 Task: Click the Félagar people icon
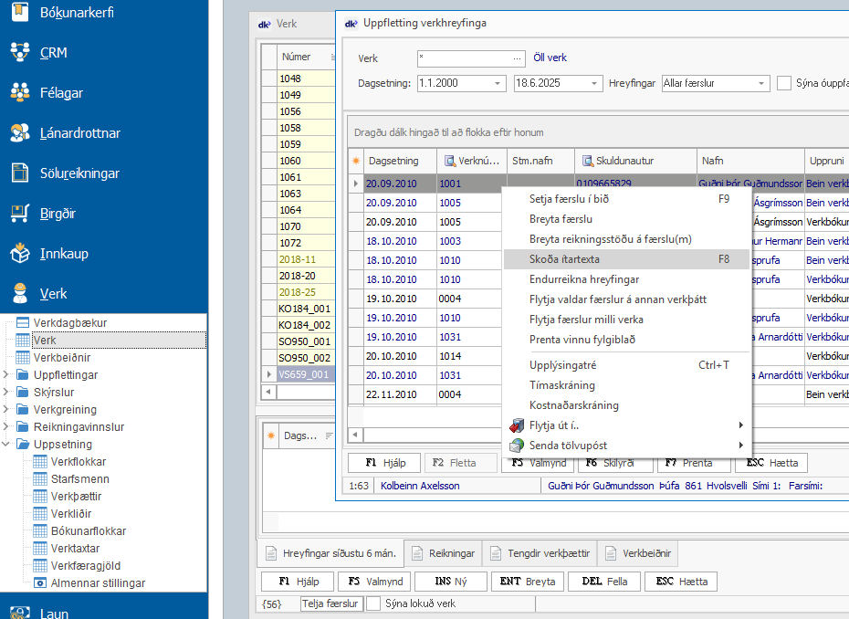[20, 92]
